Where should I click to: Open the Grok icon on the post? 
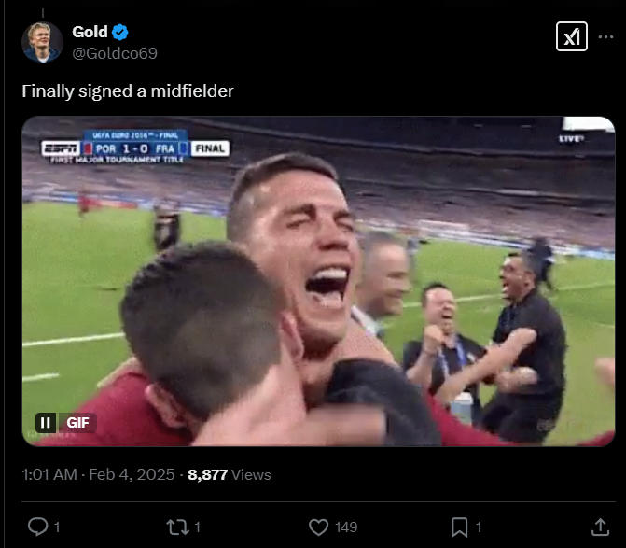coord(571,37)
